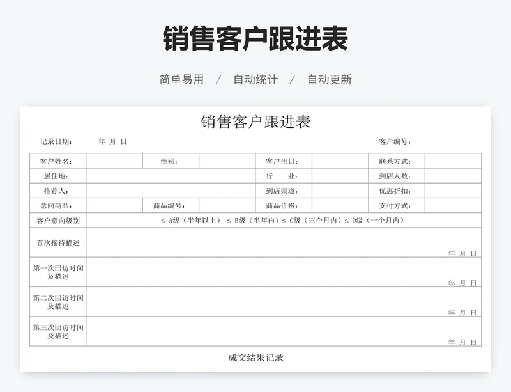The height and width of the screenshot is (392, 511).
Task: Select the 首次接待描述 label cell
Action: coord(57,242)
